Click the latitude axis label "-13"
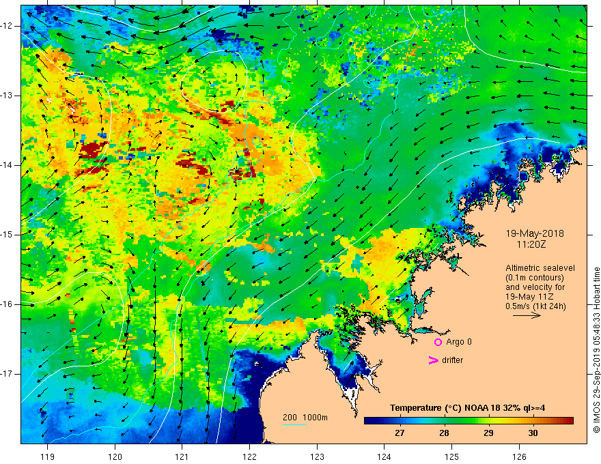601x464 pixels. [x=7, y=96]
